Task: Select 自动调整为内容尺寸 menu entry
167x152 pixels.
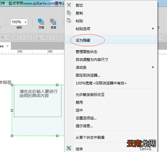Action: tap(111, 60)
